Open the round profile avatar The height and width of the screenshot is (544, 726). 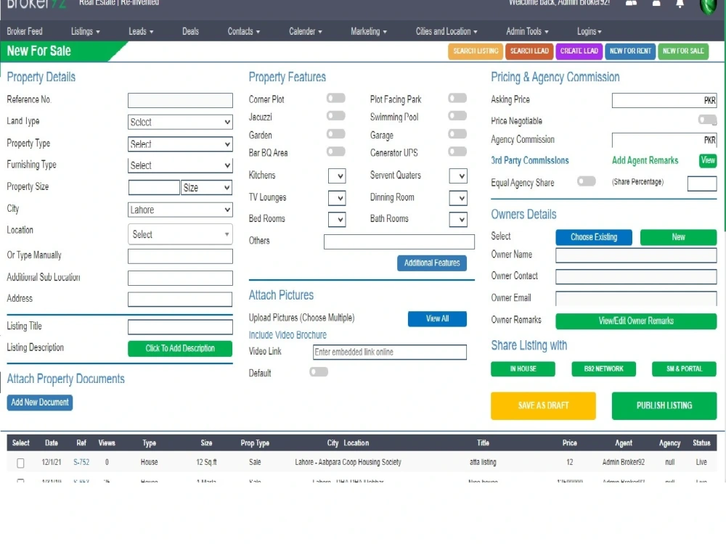pos(708,7)
